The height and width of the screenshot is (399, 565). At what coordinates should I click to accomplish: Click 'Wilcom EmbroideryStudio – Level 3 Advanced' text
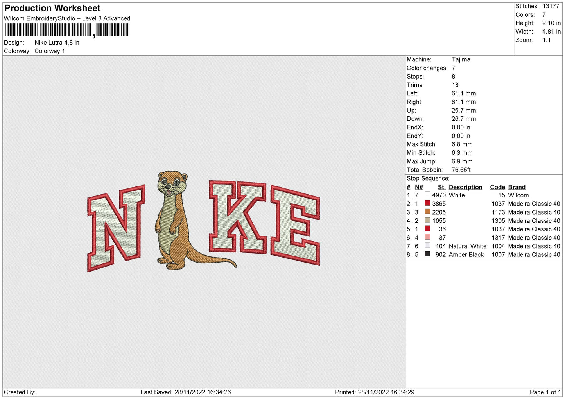(67, 18)
